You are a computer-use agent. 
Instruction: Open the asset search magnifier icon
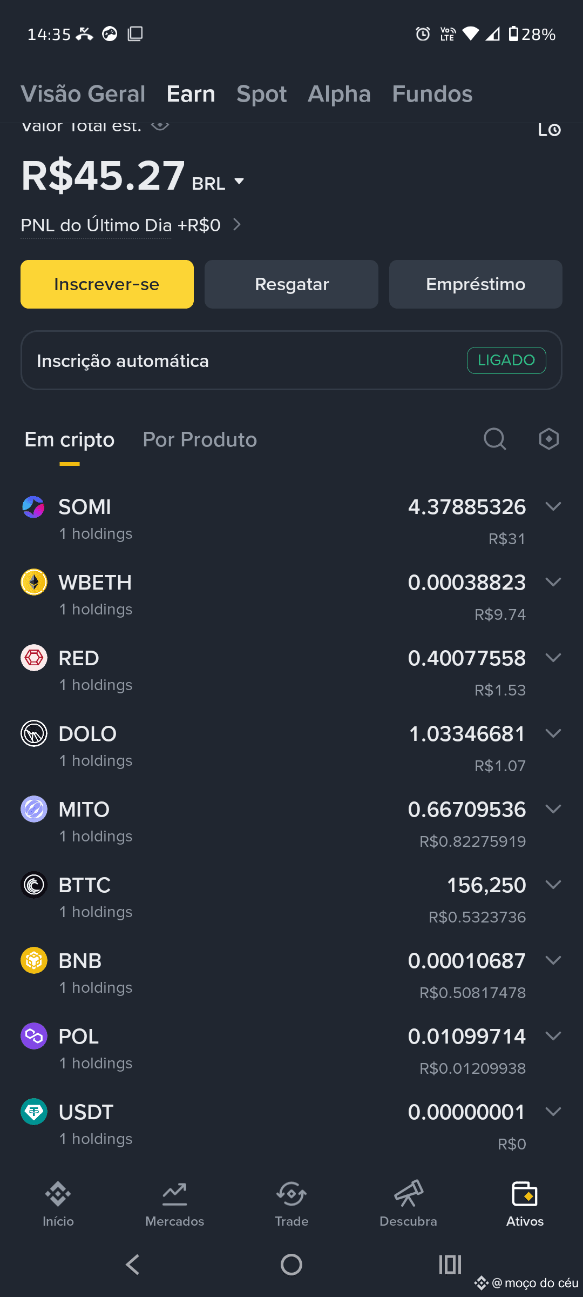[x=494, y=439]
